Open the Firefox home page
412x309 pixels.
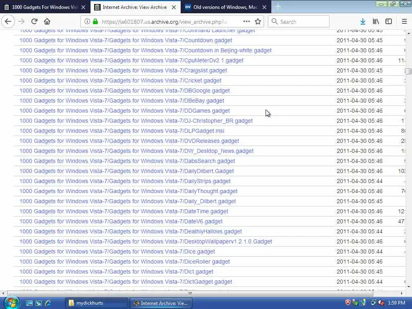[47, 22]
